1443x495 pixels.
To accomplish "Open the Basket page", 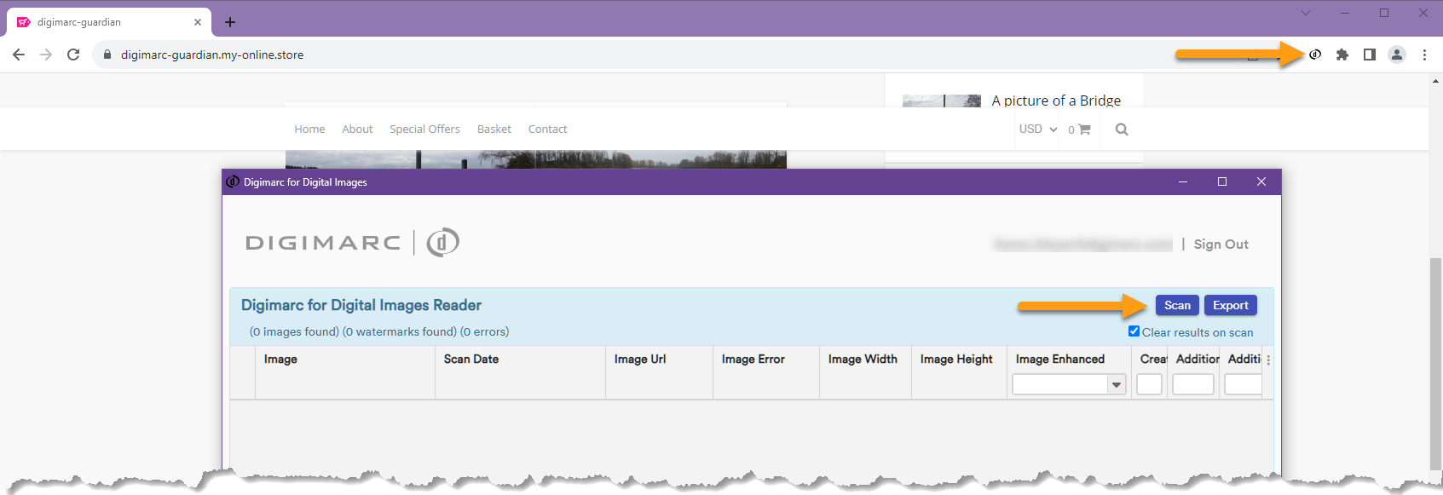I will 494,129.
